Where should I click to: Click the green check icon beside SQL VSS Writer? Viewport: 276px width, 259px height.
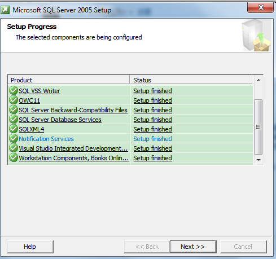(14, 90)
